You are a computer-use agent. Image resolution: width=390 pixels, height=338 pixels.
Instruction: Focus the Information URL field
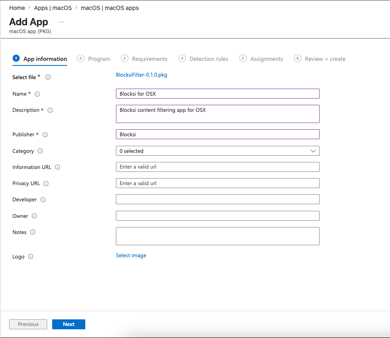pyautogui.click(x=218, y=167)
